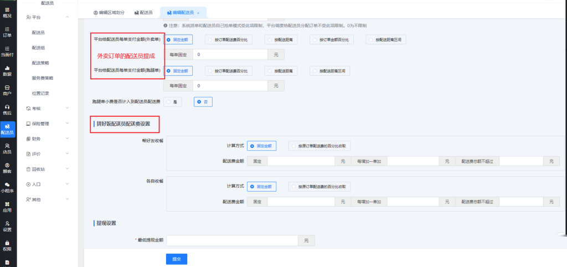Open 概况 in the left sidebar
Image resolution: width=567 pixels, height=267 pixels.
click(7, 12)
